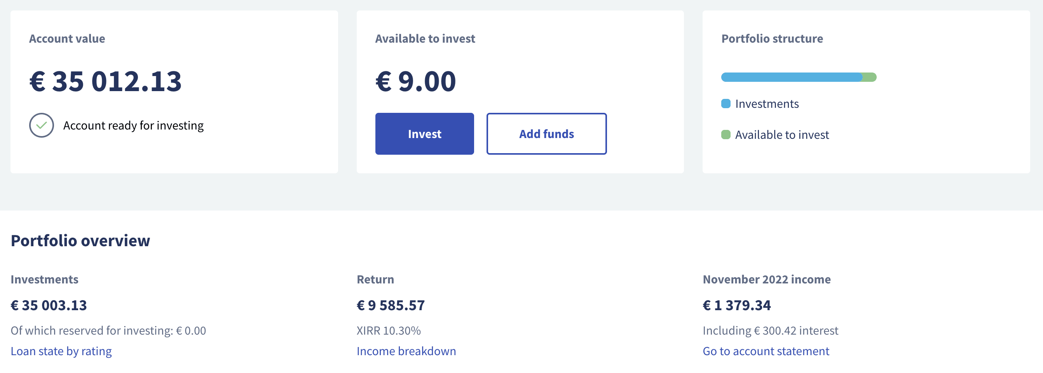Click the Return amount € 9 585.57
Image resolution: width=1043 pixels, height=373 pixels.
coord(390,305)
